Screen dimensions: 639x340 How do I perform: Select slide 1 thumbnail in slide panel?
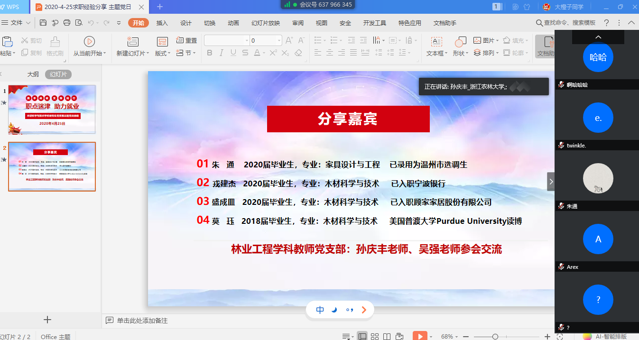coord(52,110)
